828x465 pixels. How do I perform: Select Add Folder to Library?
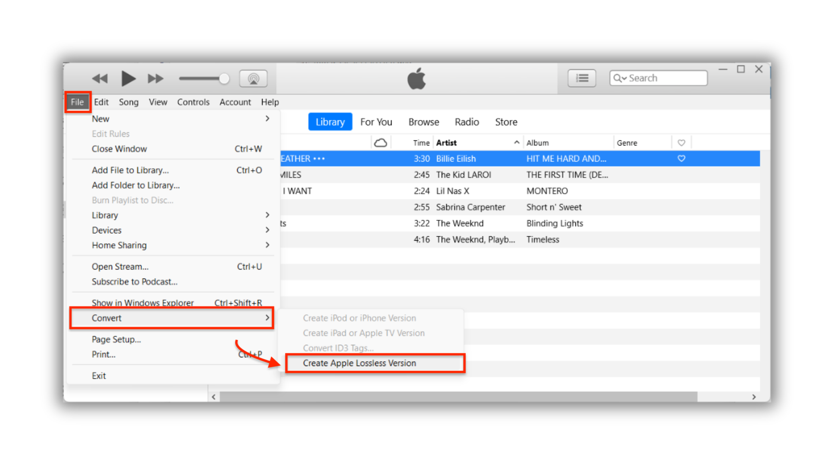(172, 185)
